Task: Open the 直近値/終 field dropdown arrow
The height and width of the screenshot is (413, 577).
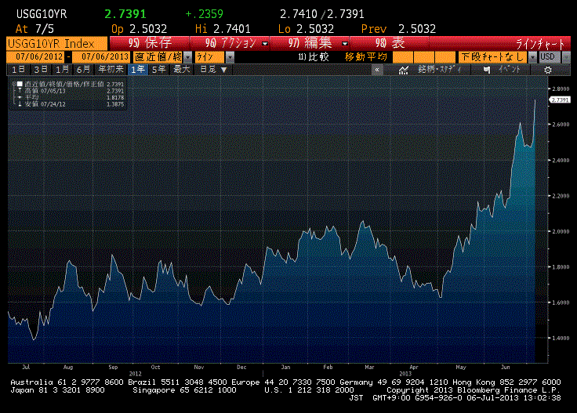Action: coord(188,57)
